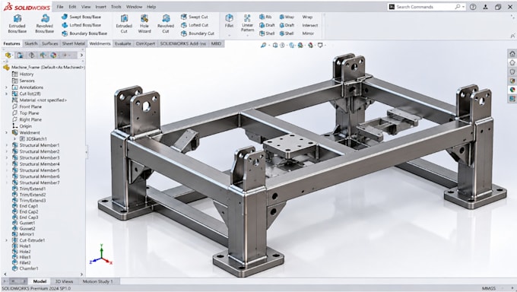The height and width of the screenshot is (292, 517).
Task: Open the Insert menu
Action: (x=100, y=7)
